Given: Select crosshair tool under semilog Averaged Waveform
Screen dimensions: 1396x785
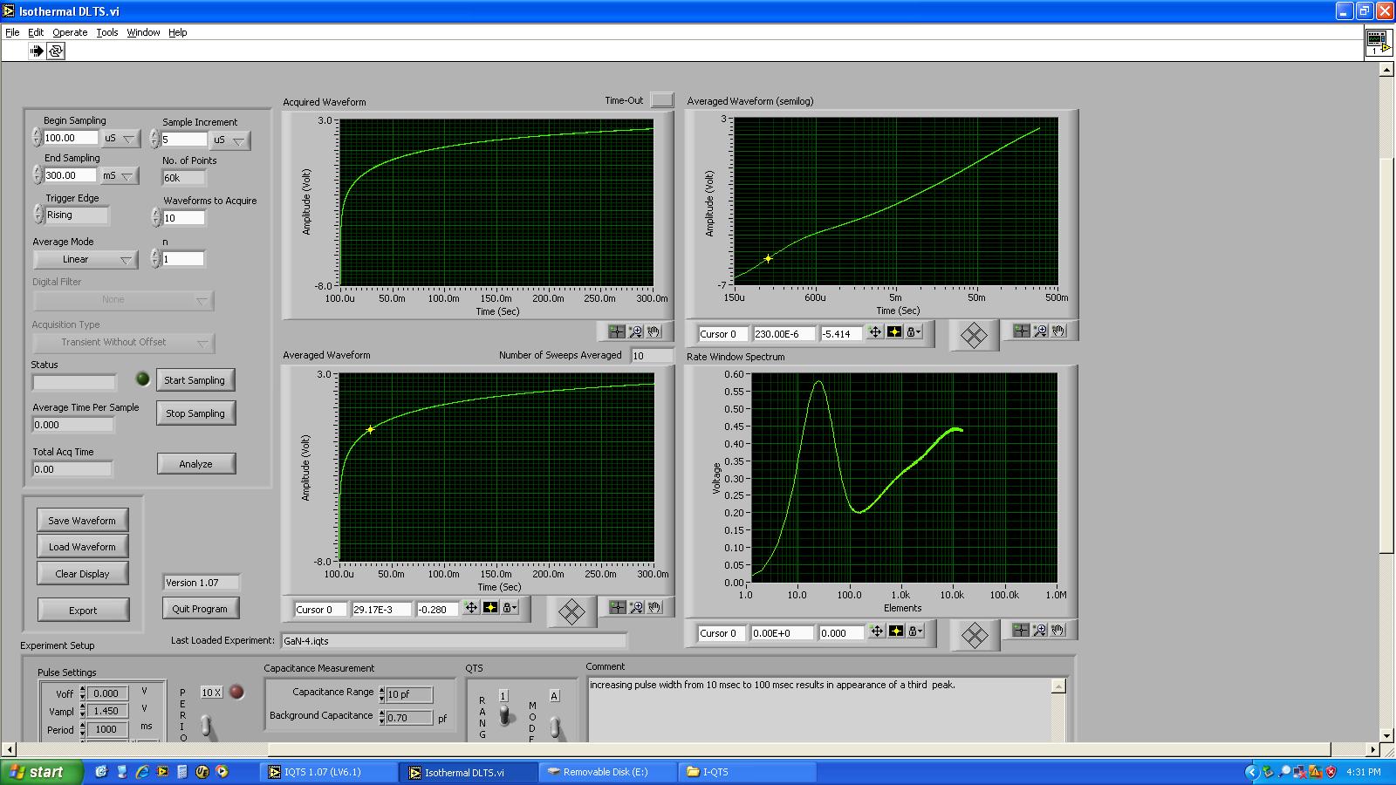Looking at the screenshot, I should (1022, 331).
